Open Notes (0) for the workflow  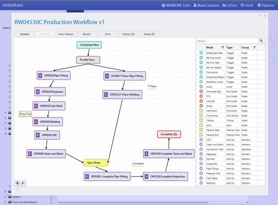(x=149, y=34)
